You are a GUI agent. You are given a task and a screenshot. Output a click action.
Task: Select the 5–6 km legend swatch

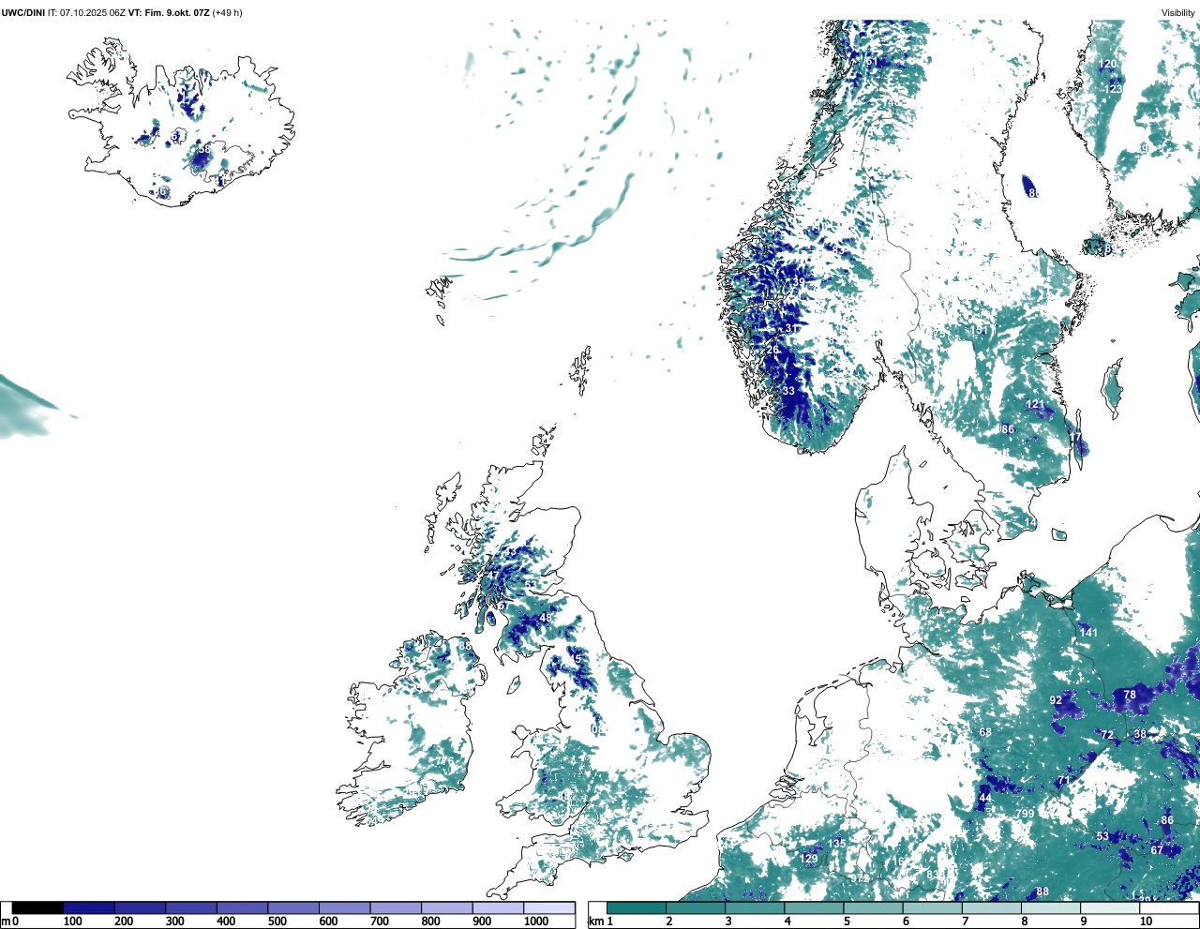click(x=873, y=907)
